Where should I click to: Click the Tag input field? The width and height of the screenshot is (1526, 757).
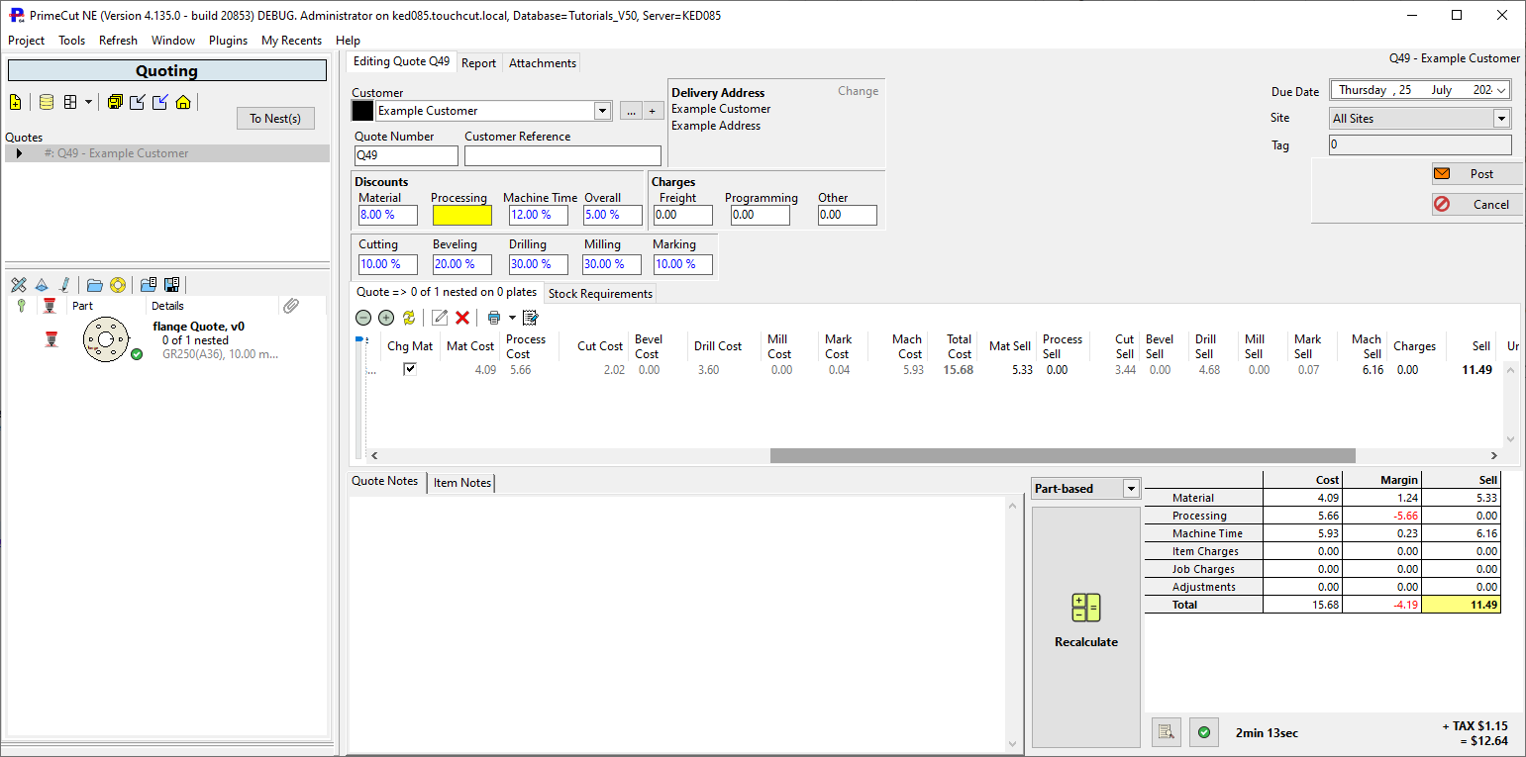(1420, 145)
